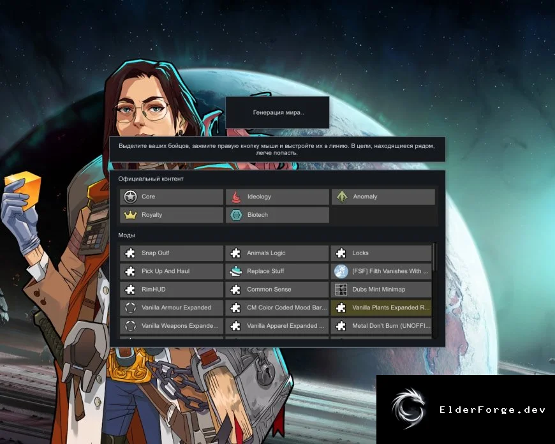The height and width of the screenshot is (444, 555).
Task: Click the Моды section heading
Action: pyautogui.click(x=126, y=235)
